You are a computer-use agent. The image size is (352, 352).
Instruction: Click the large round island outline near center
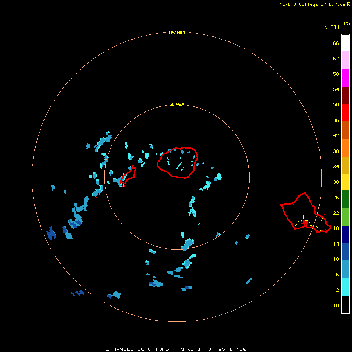click(x=178, y=163)
